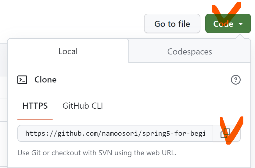Click the orange underline beneath the HTTPS tab
The image size is (255, 168).
click(x=35, y=119)
